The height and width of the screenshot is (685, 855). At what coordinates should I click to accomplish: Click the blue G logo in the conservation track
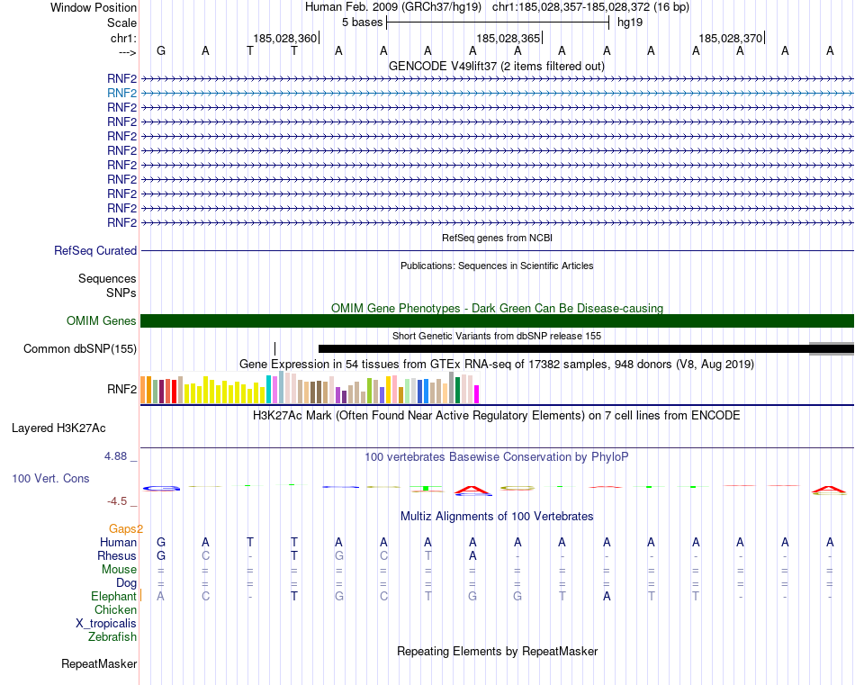click(161, 488)
